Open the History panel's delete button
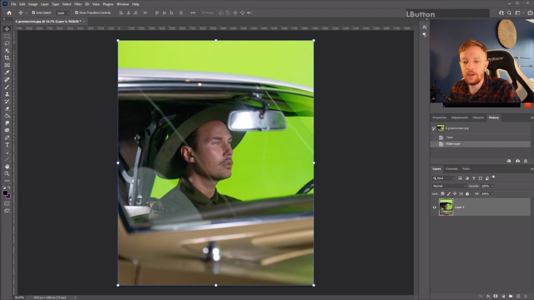Image resolution: width=534 pixels, height=300 pixels. pyautogui.click(x=526, y=161)
